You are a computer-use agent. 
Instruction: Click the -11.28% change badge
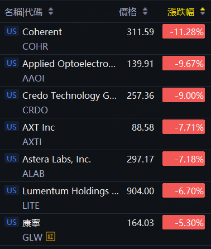(x=184, y=31)
